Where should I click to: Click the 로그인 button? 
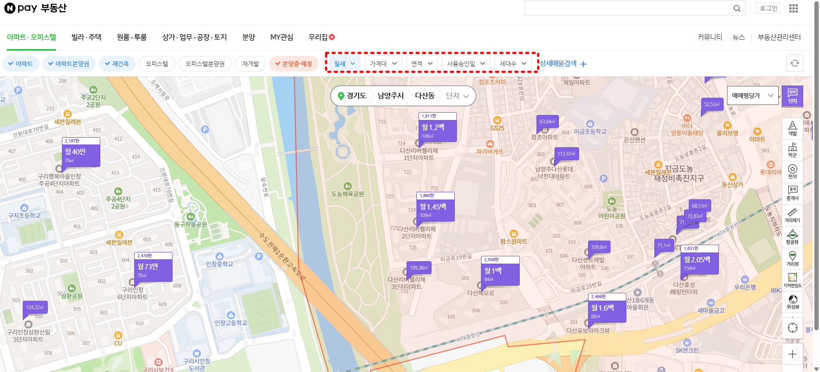768,8
